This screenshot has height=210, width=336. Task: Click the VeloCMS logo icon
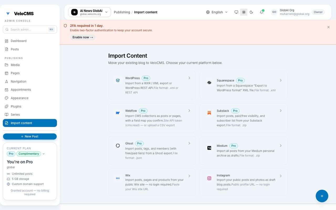[8, 13]
